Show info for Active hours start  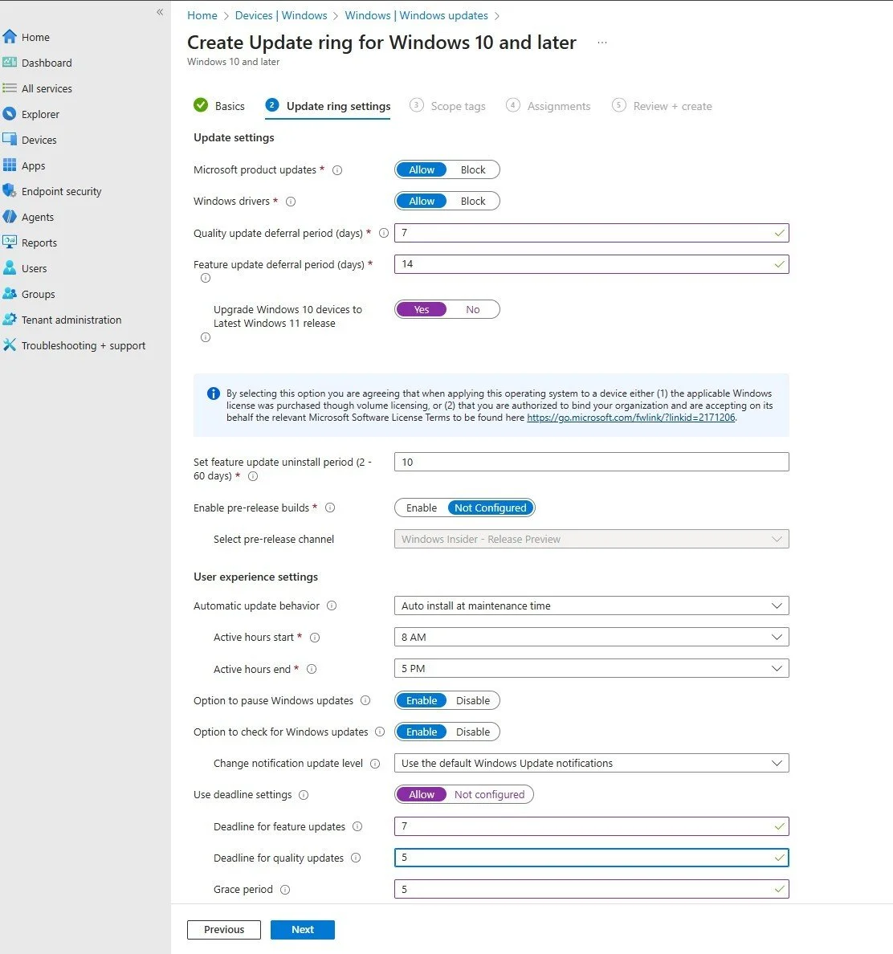pyautogui.click(x=315, y=638)
